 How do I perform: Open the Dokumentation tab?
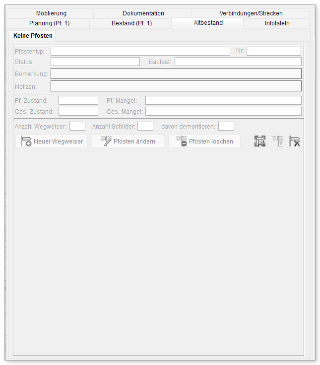click(x=143, y=13)
